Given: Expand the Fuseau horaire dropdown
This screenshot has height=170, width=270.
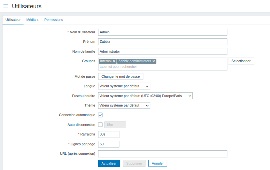Looking at the screenshot, I should [x=145, y=96].
